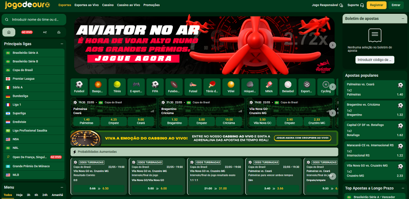Open the Copa do Brasil league
409x199 pixels.
tap(34, 70)
